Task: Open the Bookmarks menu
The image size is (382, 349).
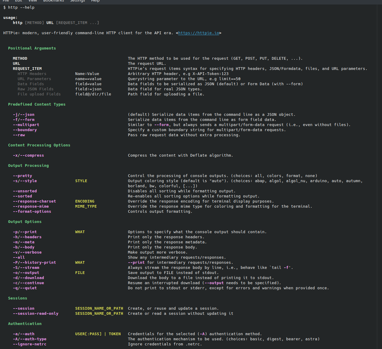Action: 54,1
